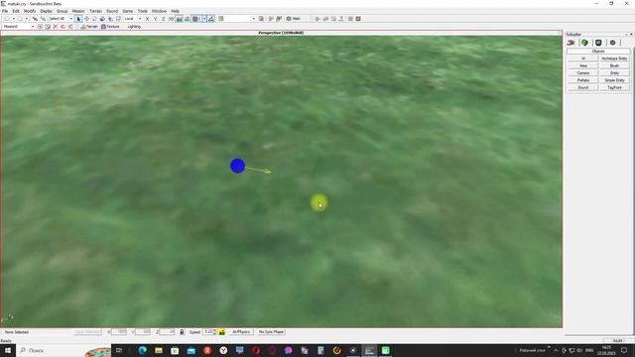Open the Layers tab icon in RollupBar
This screenshot has width=635, height=357.
(612, 43)
